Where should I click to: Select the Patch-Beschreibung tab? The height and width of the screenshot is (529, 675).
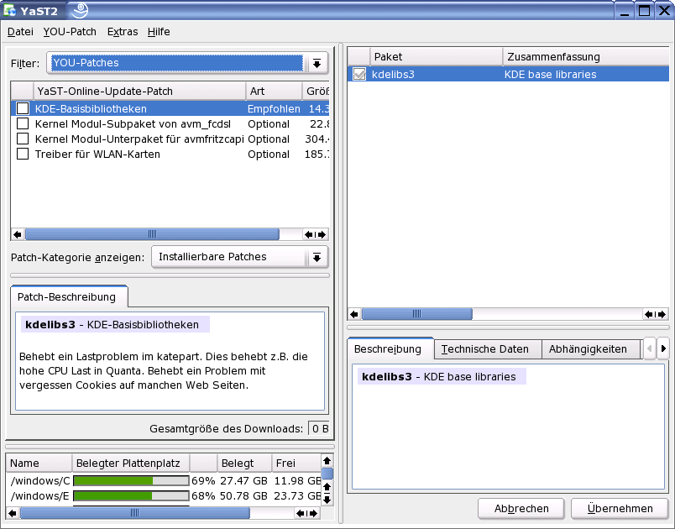[68, 296]
